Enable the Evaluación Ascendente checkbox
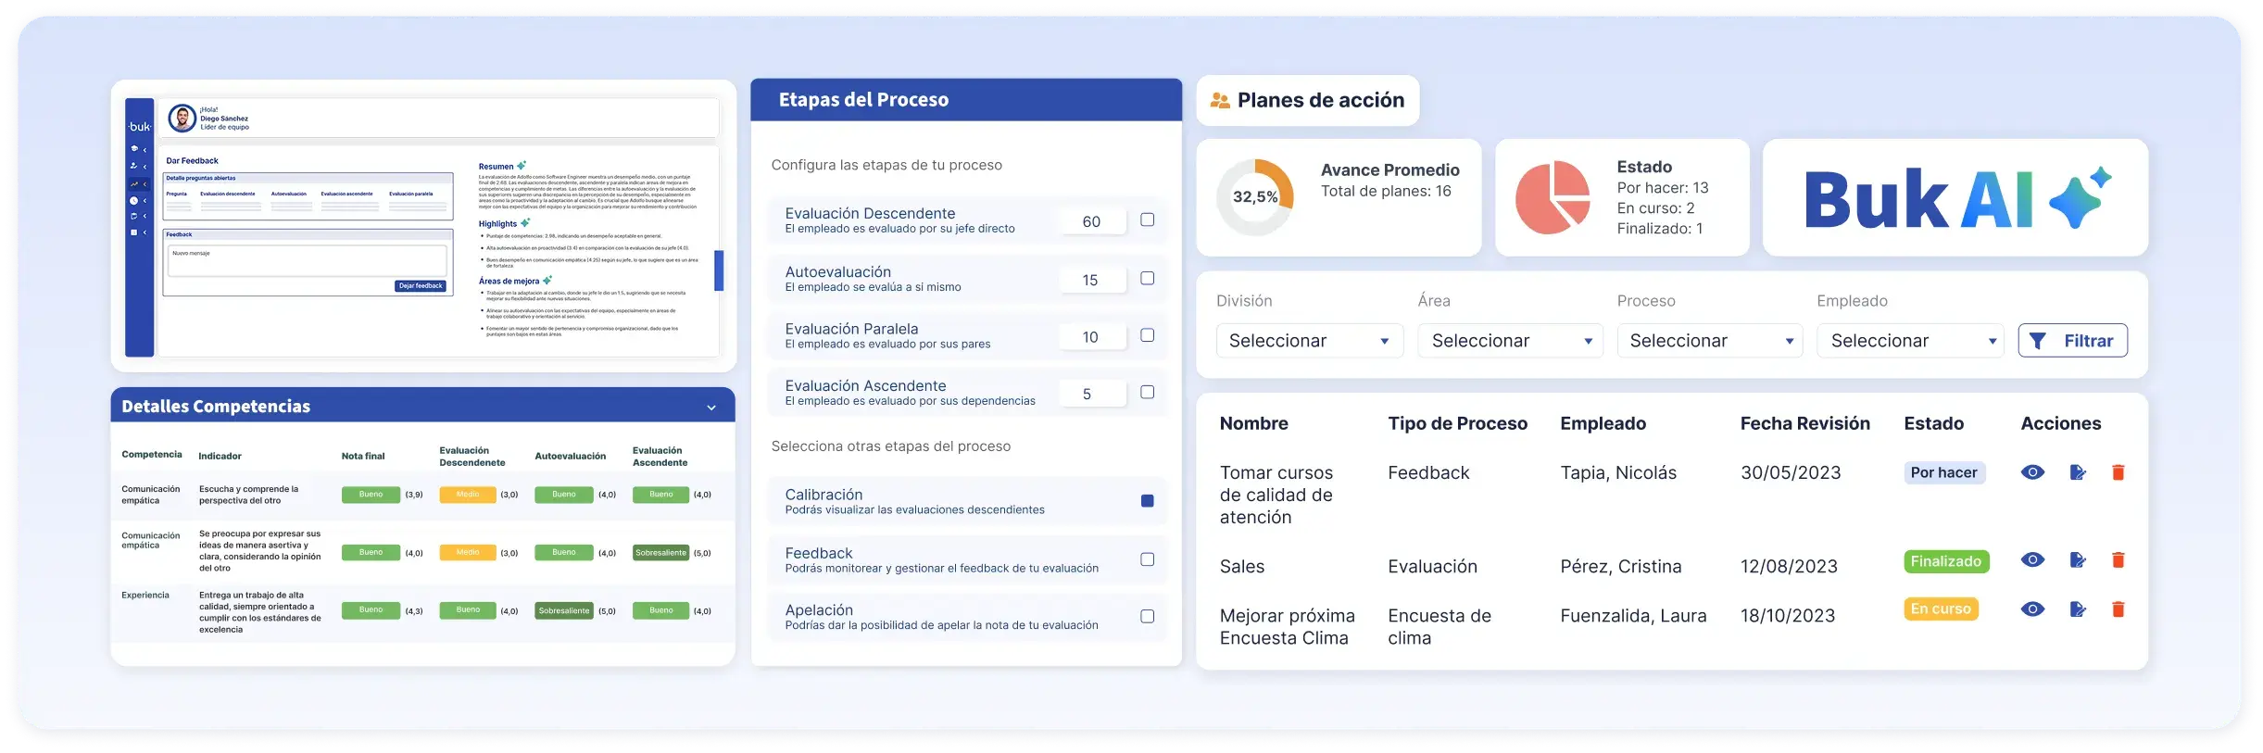This screenshot has width=2263, height=753. (1147, 392)
